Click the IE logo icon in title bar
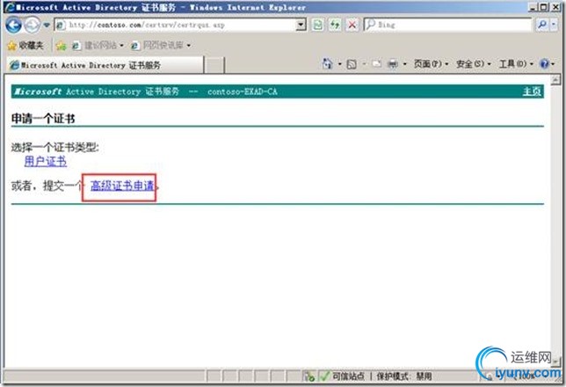The image size is (566, 387). (x=11, y=7)
